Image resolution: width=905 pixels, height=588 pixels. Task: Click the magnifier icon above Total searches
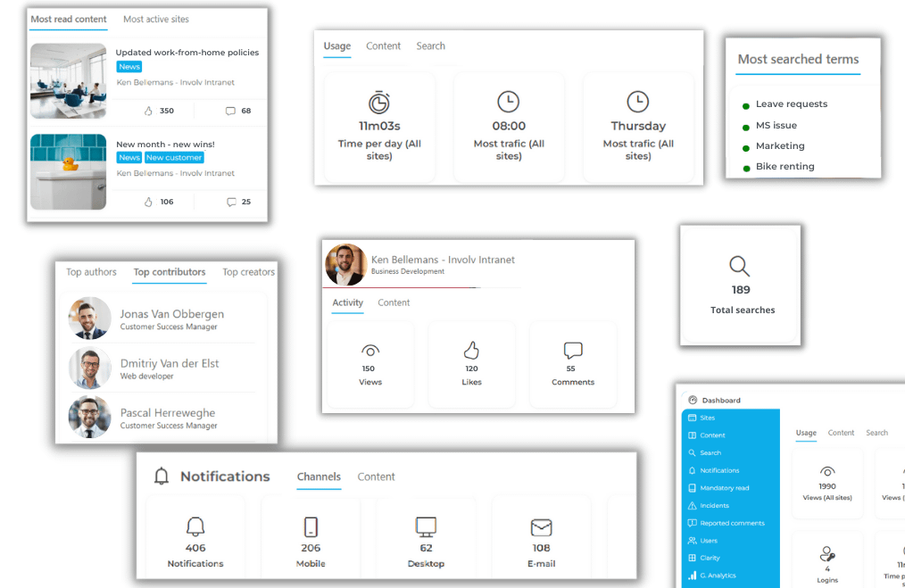[x=738, y=265]
